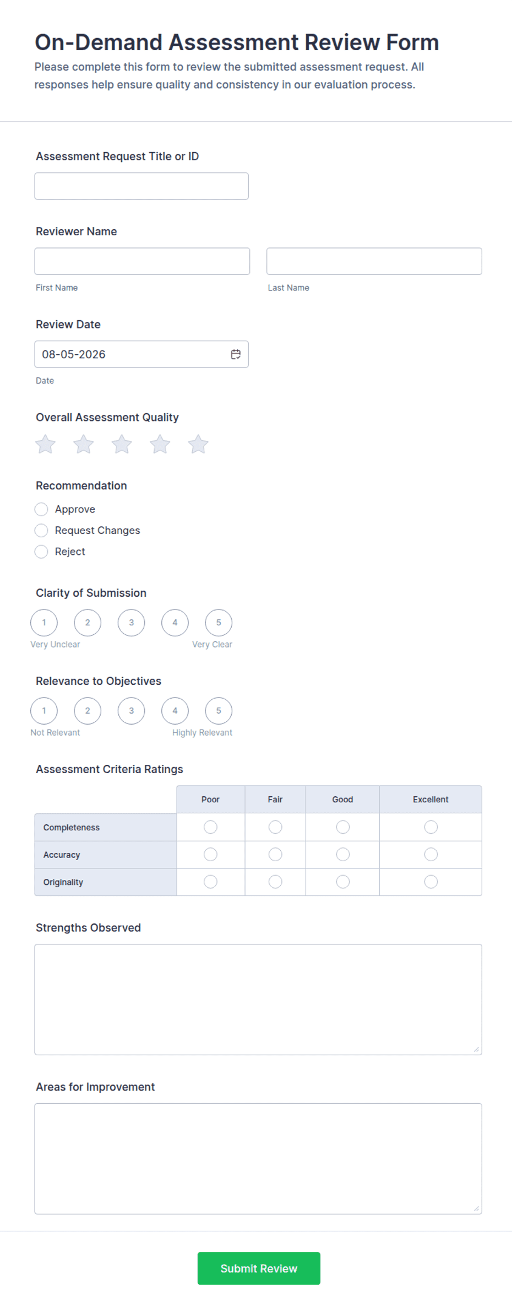This screenshot has width=512, height=1312.
Task: Select 4 for Relevance to Objectives
Action: tap(175, 711)
